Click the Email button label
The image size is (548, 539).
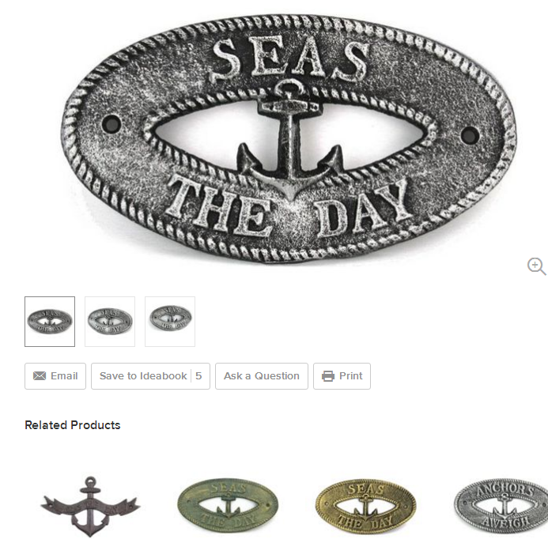click(64, 376)
